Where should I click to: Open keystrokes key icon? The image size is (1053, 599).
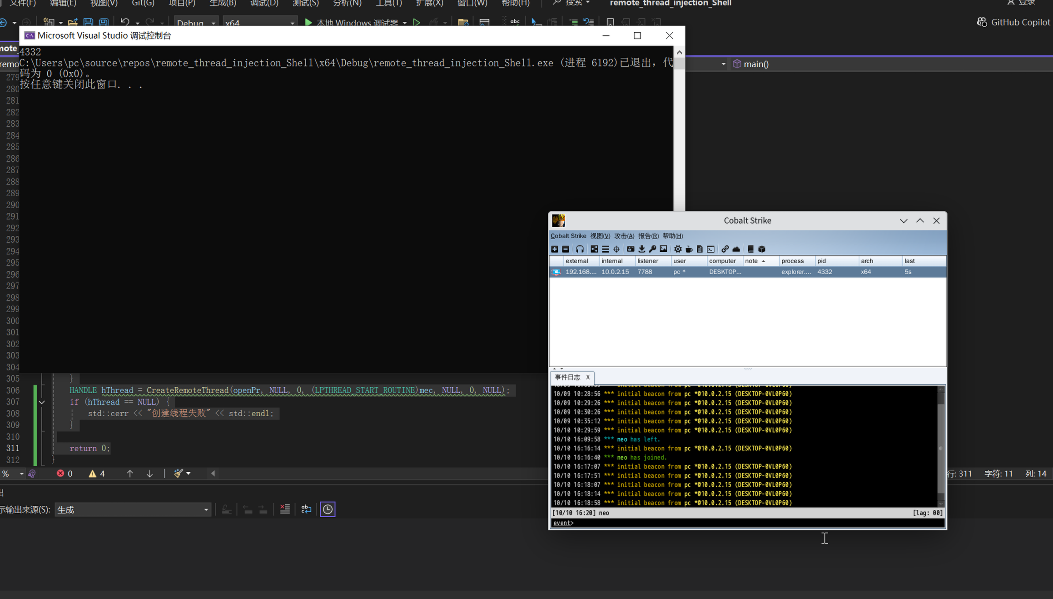[x=652, y=249]
